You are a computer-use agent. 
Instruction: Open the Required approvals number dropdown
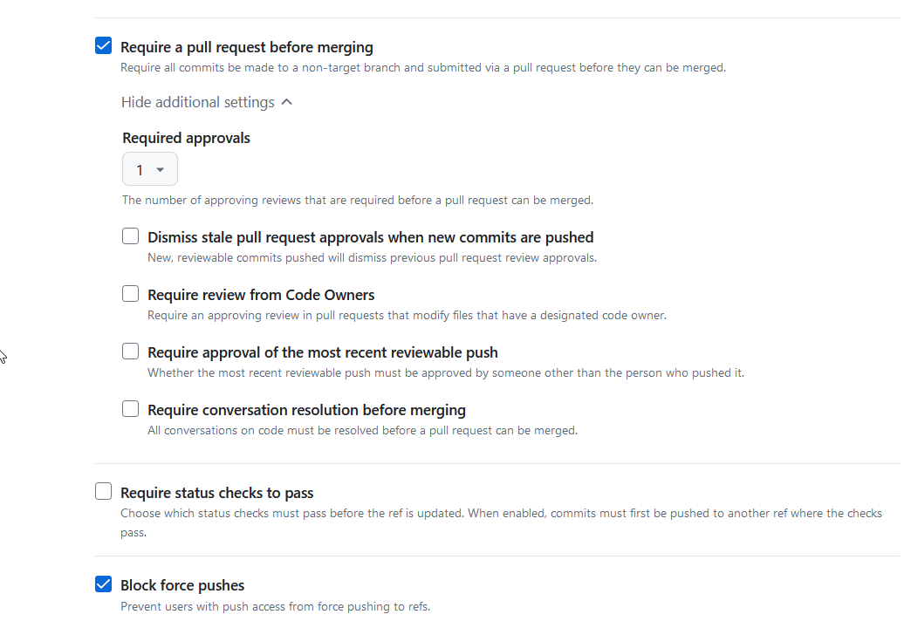tap(149, 169)
